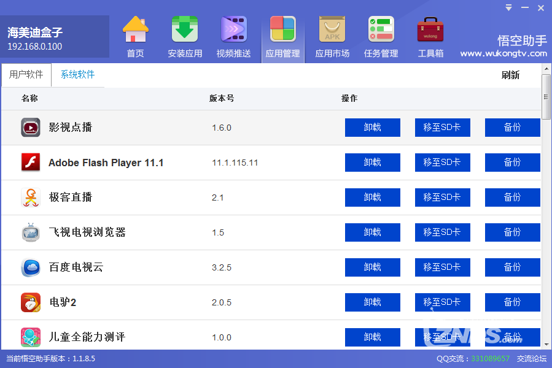The height and width of the screenshot is (368, 552).
Task: Move 飞视电视浏览器 to SD card
Action: [x=443, y=232]
